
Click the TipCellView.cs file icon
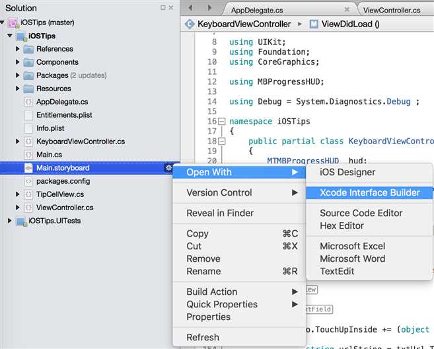(28, 194)
